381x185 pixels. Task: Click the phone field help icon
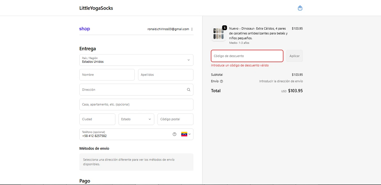point(174,134)
